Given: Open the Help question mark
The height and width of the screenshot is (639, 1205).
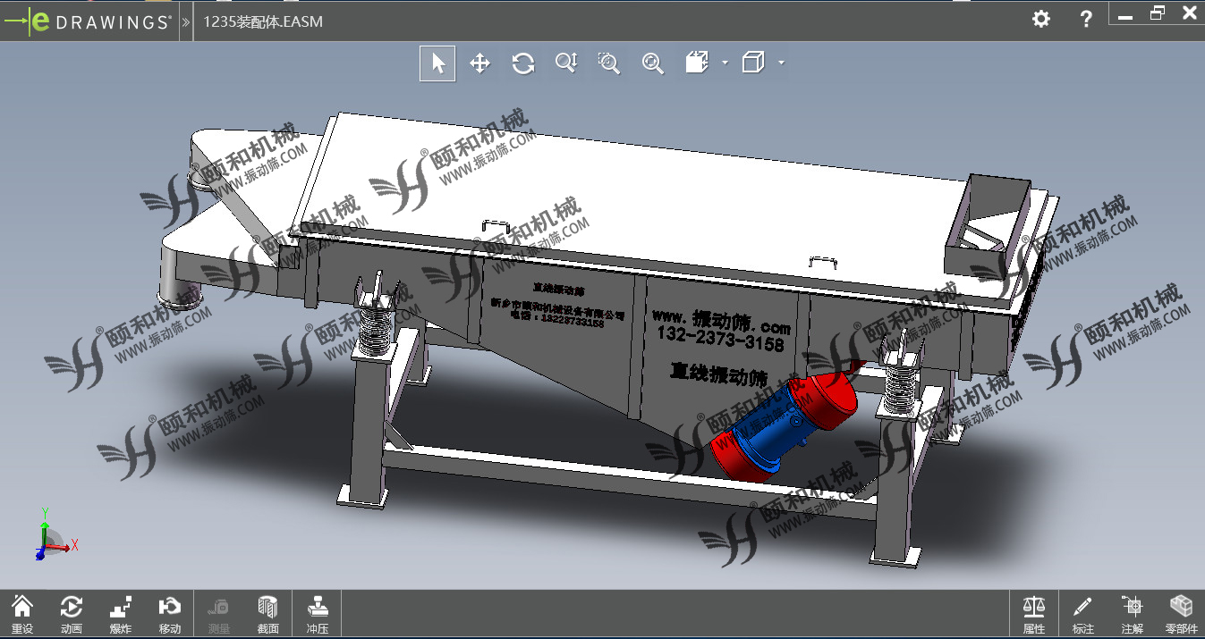Looking at the screenshot, I should 1086,19.
